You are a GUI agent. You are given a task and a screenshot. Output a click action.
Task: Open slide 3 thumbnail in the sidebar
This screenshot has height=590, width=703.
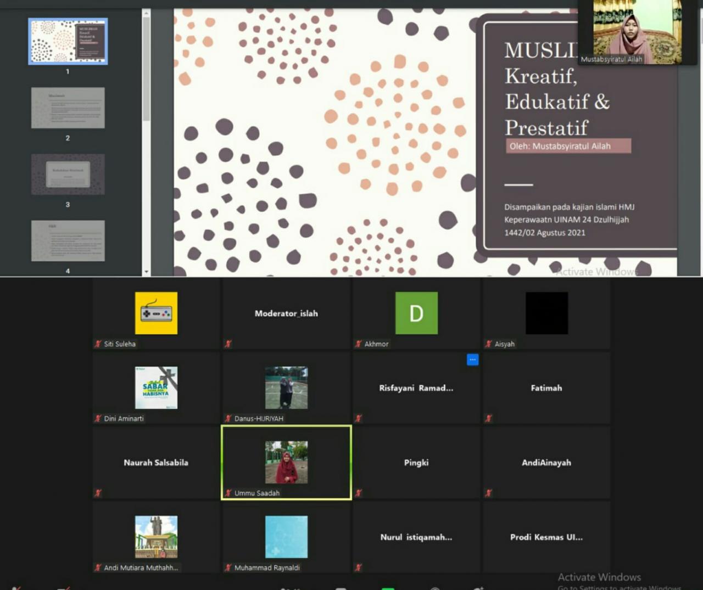click(x=68, y=175)
